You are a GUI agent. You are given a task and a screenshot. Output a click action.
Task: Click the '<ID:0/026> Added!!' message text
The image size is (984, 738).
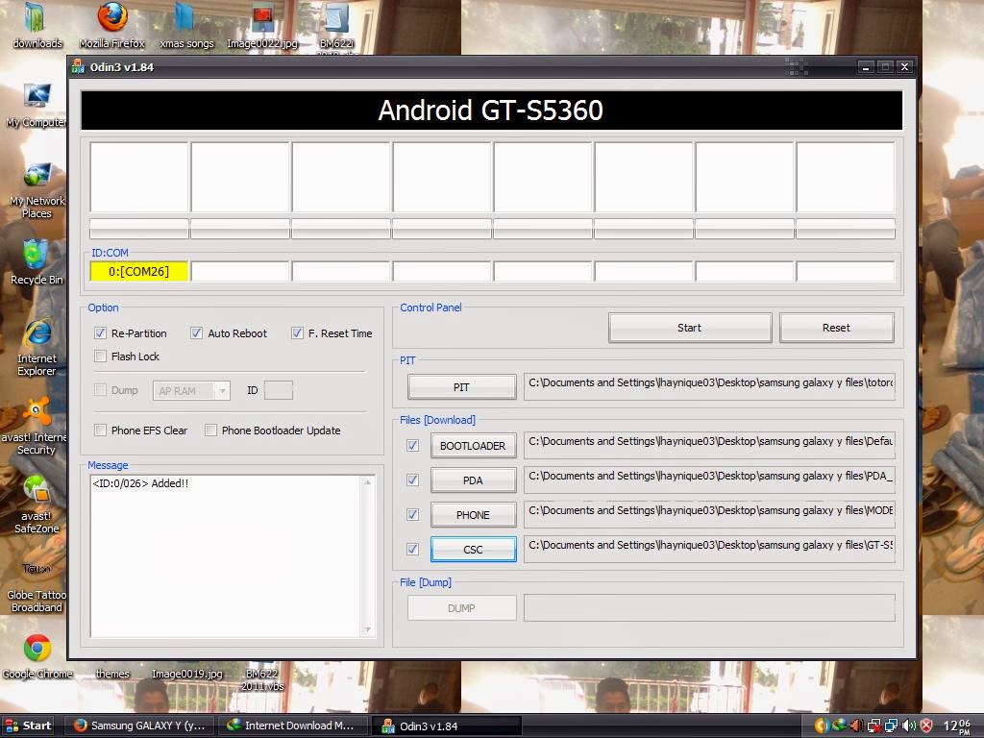coord(140,483)
